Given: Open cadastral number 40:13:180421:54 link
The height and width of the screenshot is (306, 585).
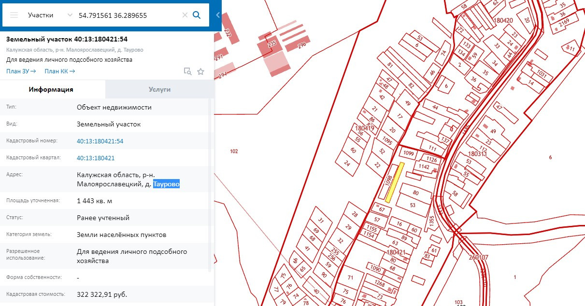Looking at the screenshot, I should 100,141.
